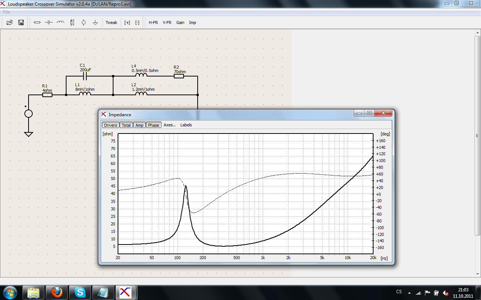Viewport: 481px width, 300px height.
Task: Open the V-FR response view
Action: coord(167,22)
